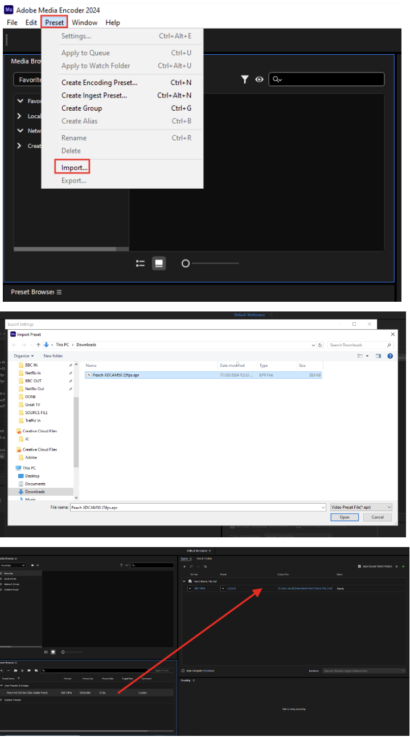Disable Auto-Encode Watch Folders checkbox
Screen dimensions: 410x737
tap(359, 566)
